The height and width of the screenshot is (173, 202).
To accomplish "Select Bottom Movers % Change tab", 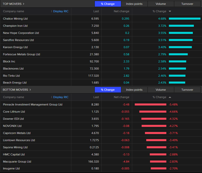I will (108, 90).
